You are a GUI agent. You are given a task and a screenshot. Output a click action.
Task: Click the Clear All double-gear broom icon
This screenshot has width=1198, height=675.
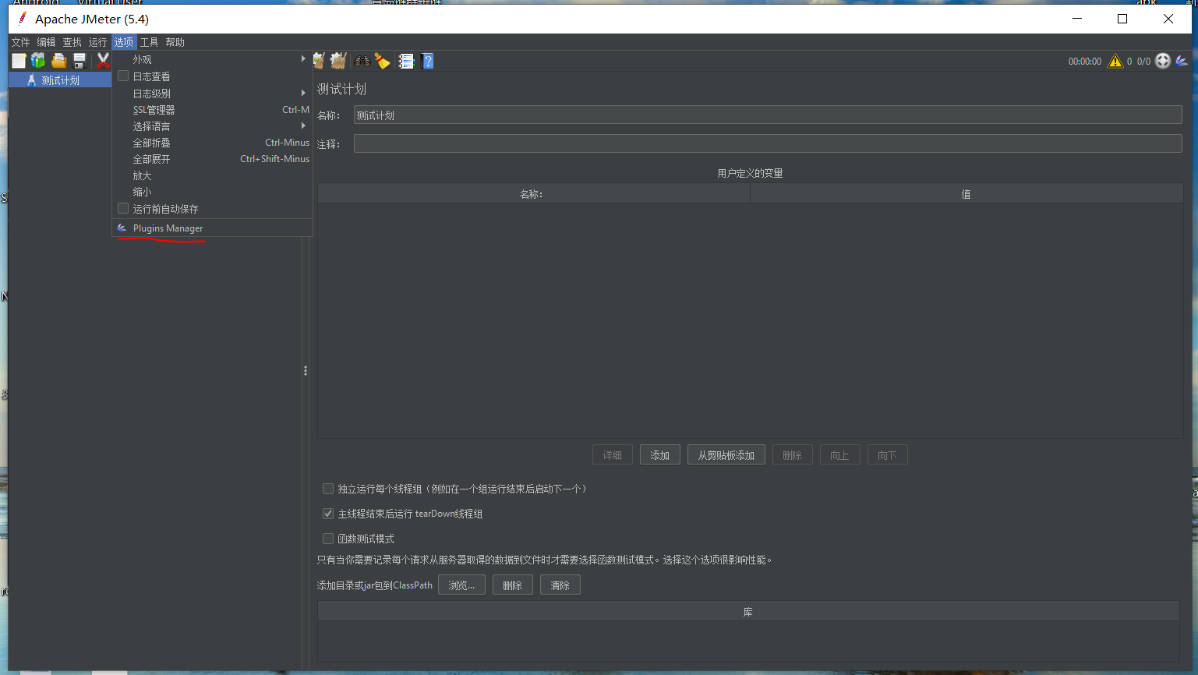[x=338, y=61]
